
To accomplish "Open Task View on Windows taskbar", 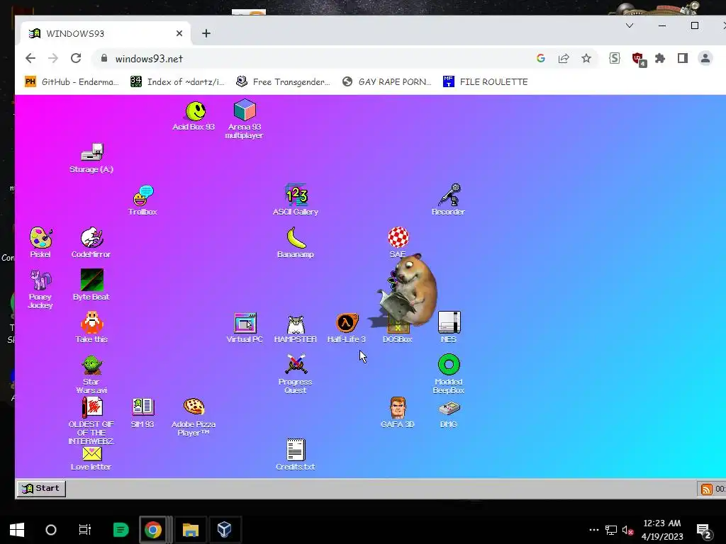I will [85, 530].
